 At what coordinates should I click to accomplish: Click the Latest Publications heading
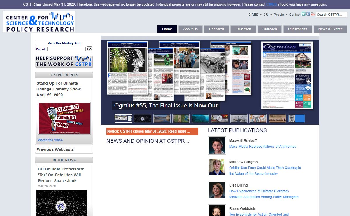click(237, 130)
